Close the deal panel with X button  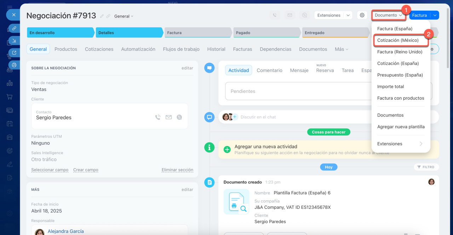point(13,15)
